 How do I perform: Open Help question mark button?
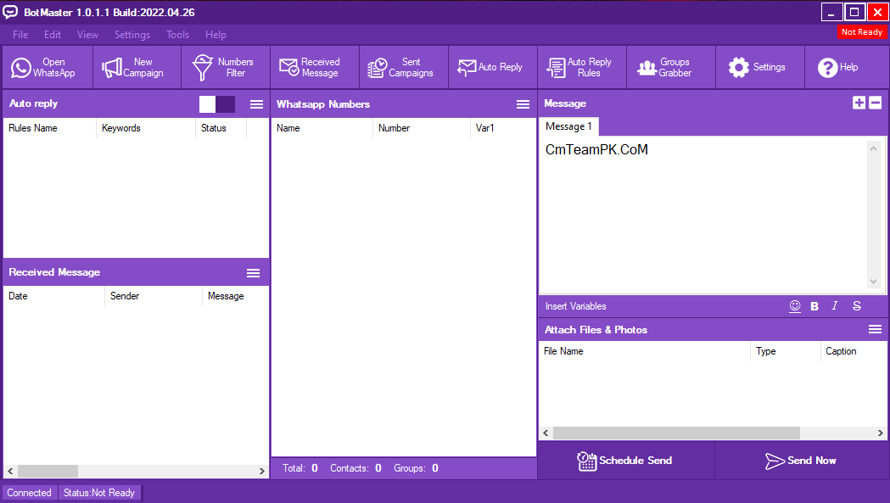[x=846, y=68]
